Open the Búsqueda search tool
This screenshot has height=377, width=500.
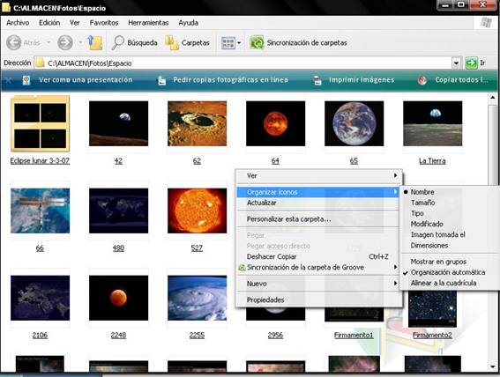coord(135,42)
